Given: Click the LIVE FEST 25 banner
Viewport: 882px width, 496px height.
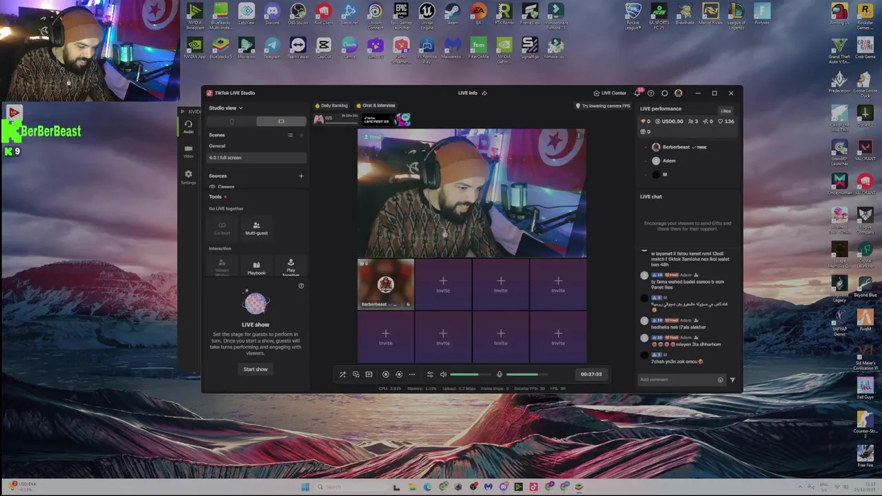Looking at the screenshot, I should tap(386, 120).
